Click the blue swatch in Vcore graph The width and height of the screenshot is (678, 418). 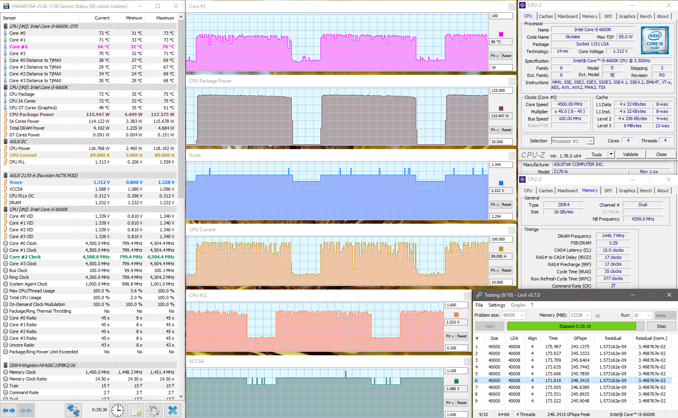[501, 183]
